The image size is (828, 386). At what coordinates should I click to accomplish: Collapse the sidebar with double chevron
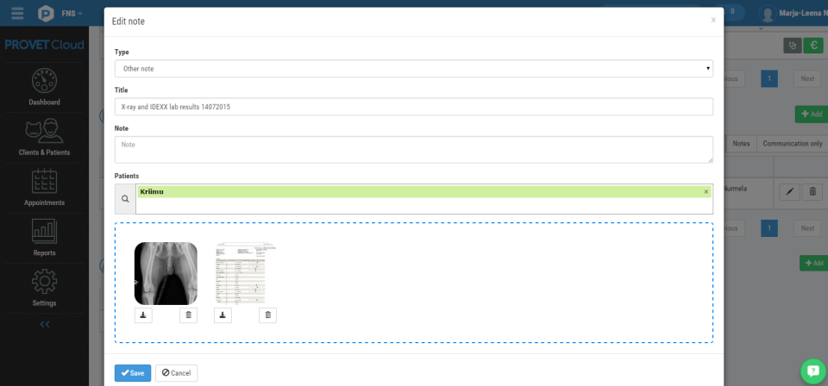tap(44, 324)
